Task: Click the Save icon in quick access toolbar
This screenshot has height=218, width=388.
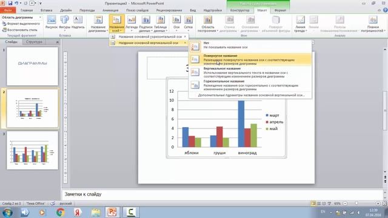Action: pyautogui.click(x=10, y=3)
